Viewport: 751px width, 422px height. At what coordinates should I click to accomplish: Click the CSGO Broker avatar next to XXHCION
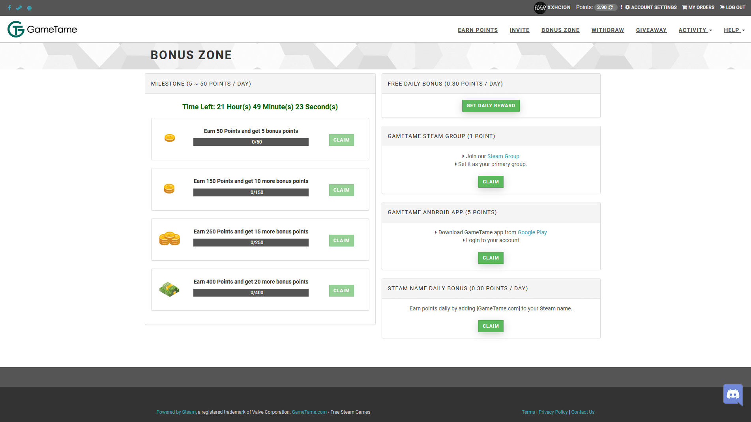(540, 7)
